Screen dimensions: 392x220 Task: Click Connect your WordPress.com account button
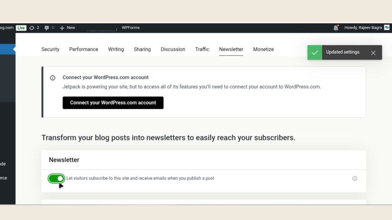pos(113,103)
